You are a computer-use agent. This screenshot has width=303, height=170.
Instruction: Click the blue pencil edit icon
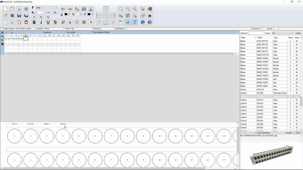click(x=91, y=9)
